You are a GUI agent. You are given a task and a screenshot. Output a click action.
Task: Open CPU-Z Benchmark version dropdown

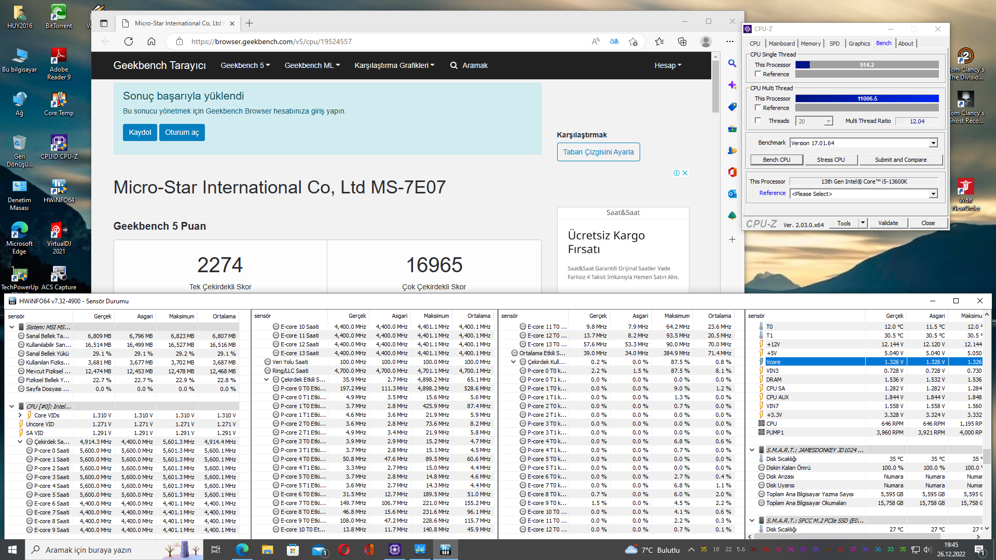pyautogui.click(x=933, y=143)
